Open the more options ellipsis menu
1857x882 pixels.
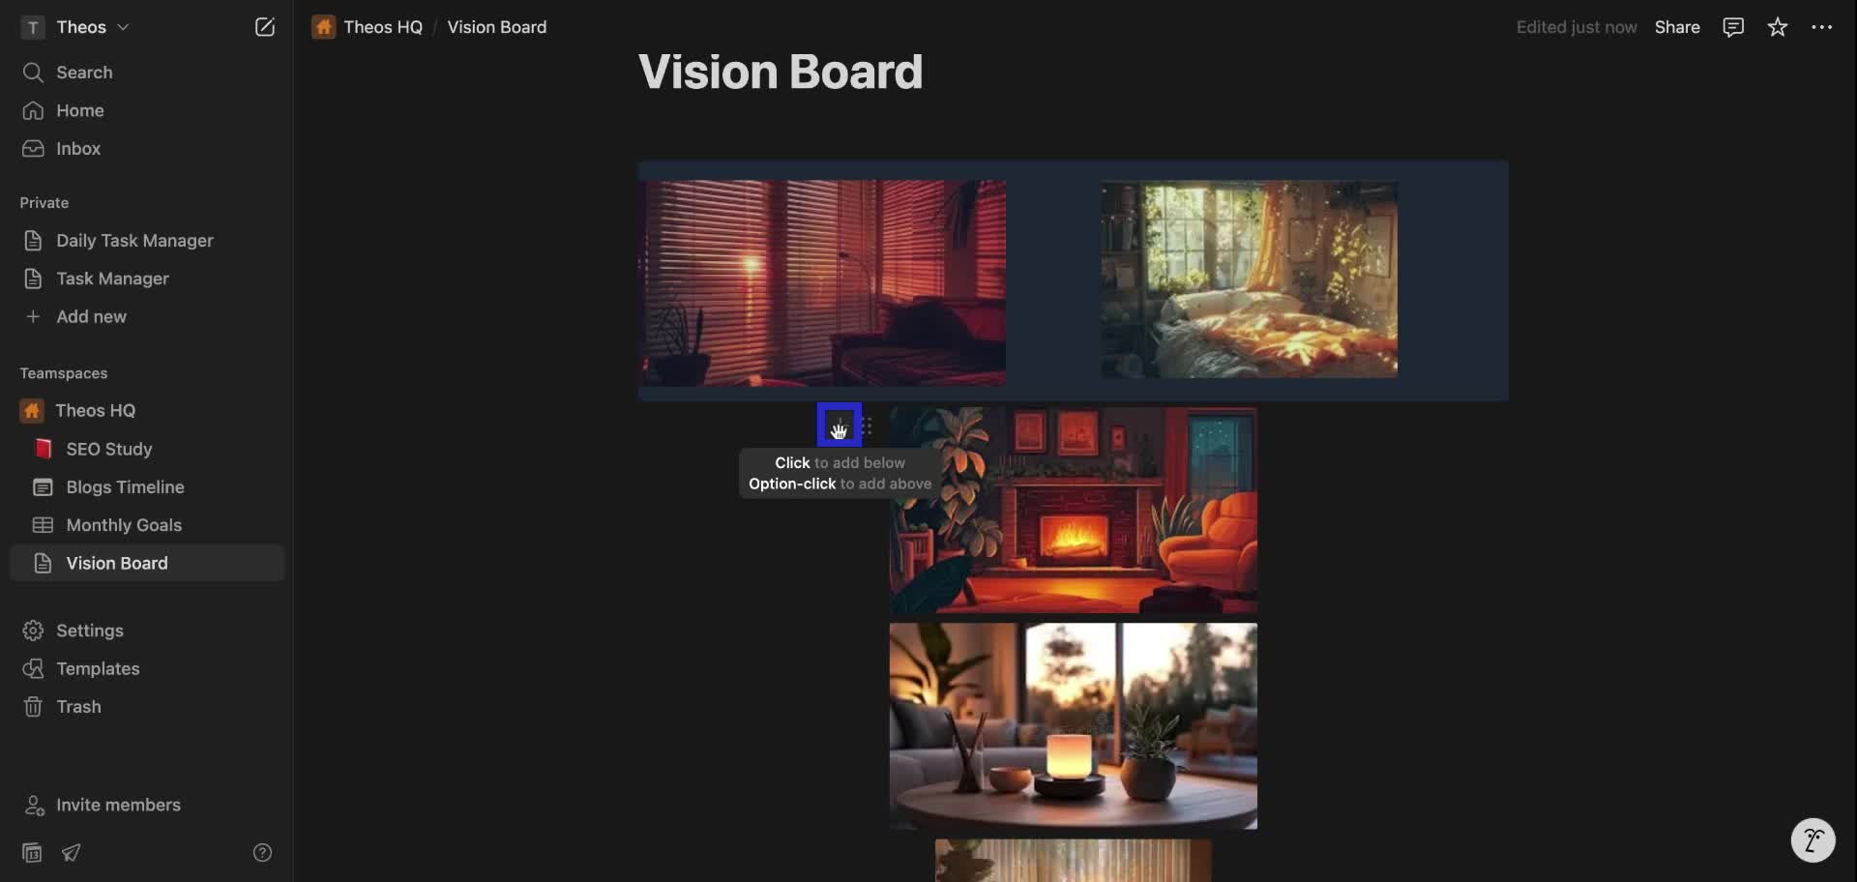(x=1823, y=26)
